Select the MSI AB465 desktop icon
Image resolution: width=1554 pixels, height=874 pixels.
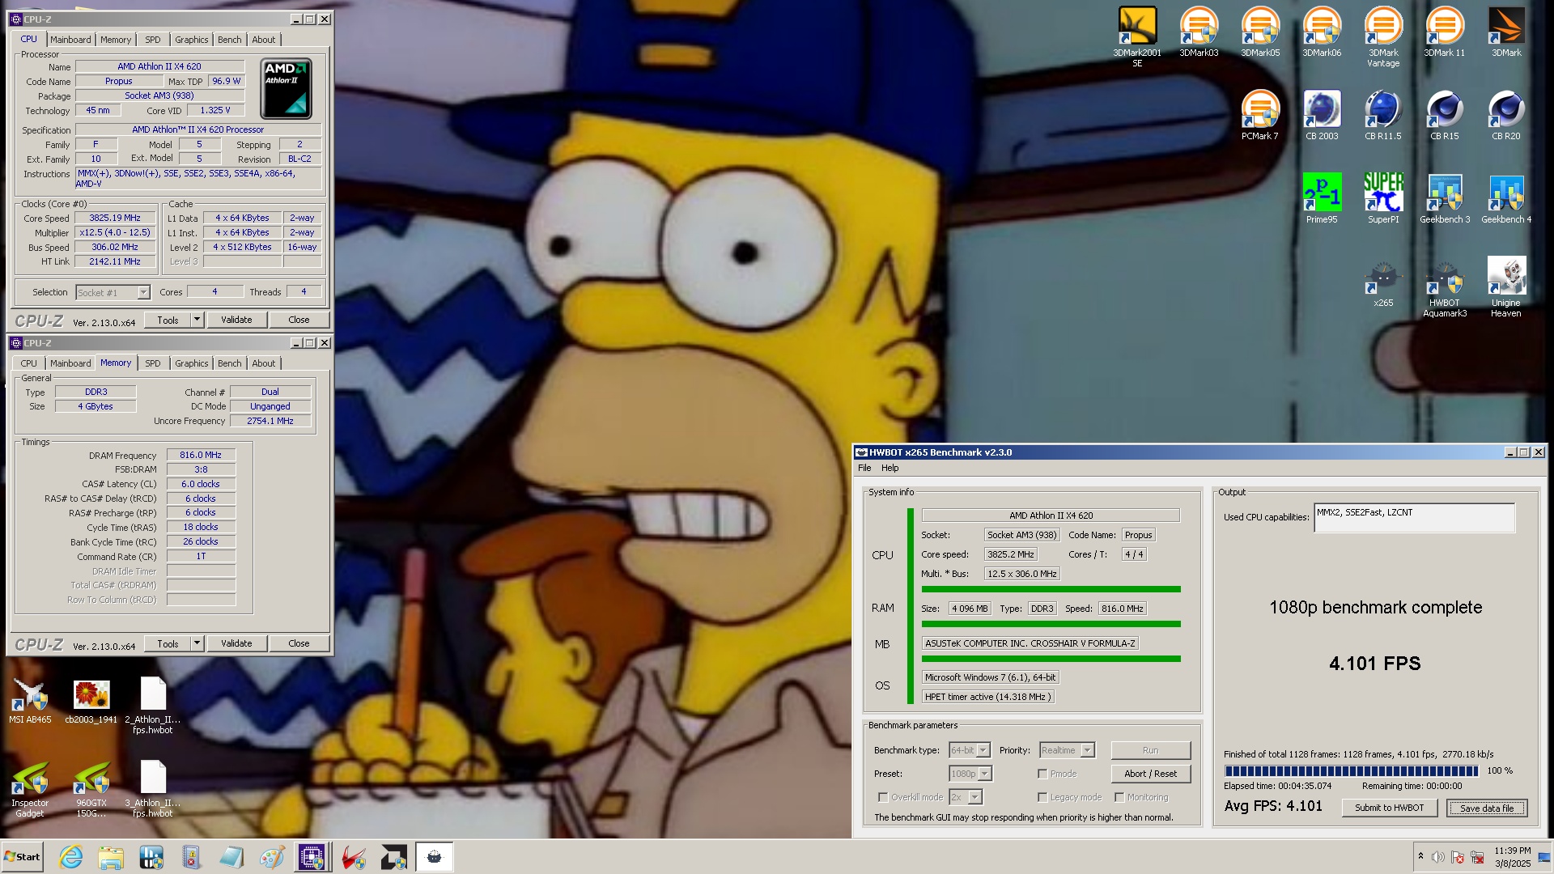[30, 701]
